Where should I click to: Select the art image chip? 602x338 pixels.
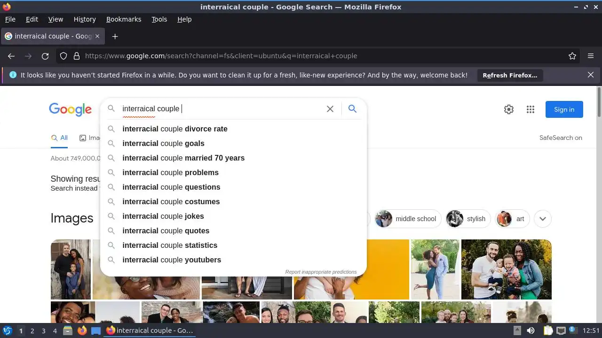pyautogui.click(x=513, y=219)
